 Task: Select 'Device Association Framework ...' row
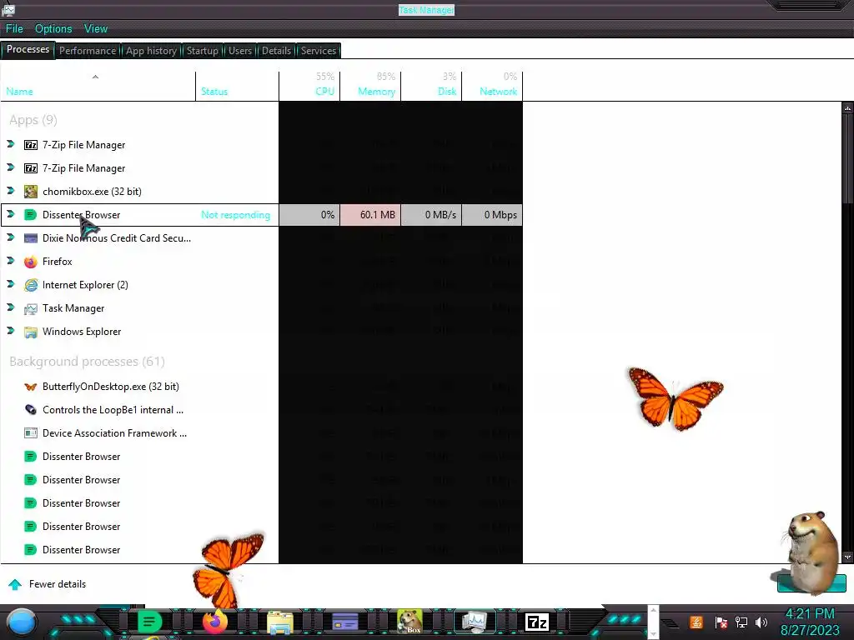(114, 433)
